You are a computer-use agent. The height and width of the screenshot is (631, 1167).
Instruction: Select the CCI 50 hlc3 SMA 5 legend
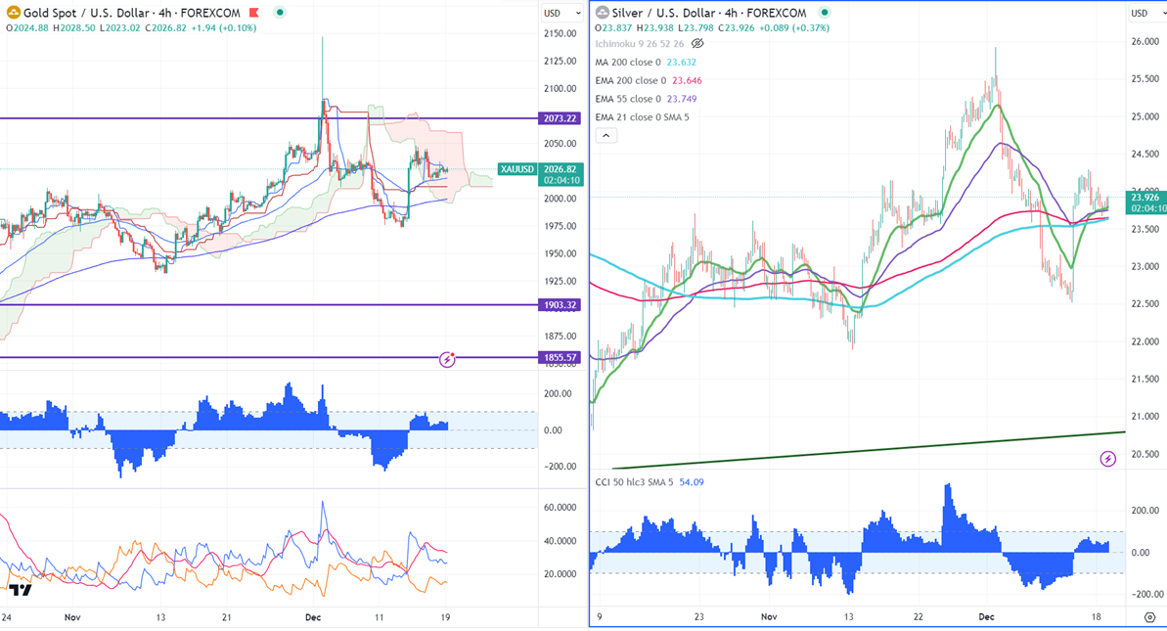(634, 482)
